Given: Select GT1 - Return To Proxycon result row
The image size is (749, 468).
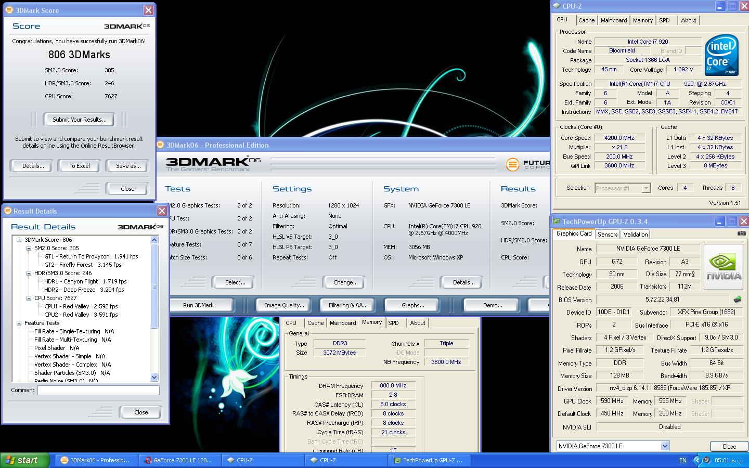Looking at the screenshot, I should click(x=91, y=256).
